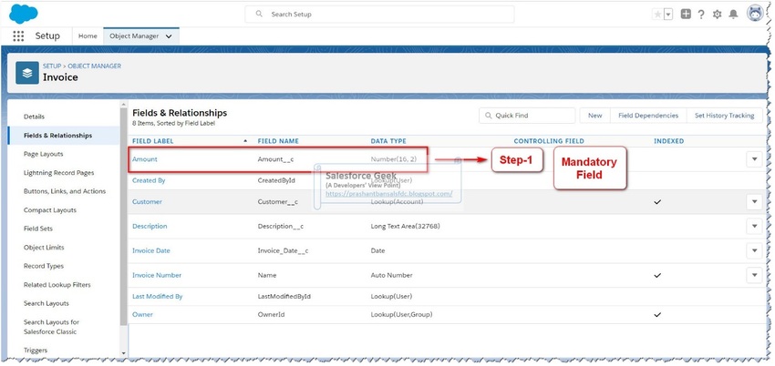Open the Description row actions dropdown
Image resolution: width=775 pixels, height=366 pixels.
[x=754, y=227]
